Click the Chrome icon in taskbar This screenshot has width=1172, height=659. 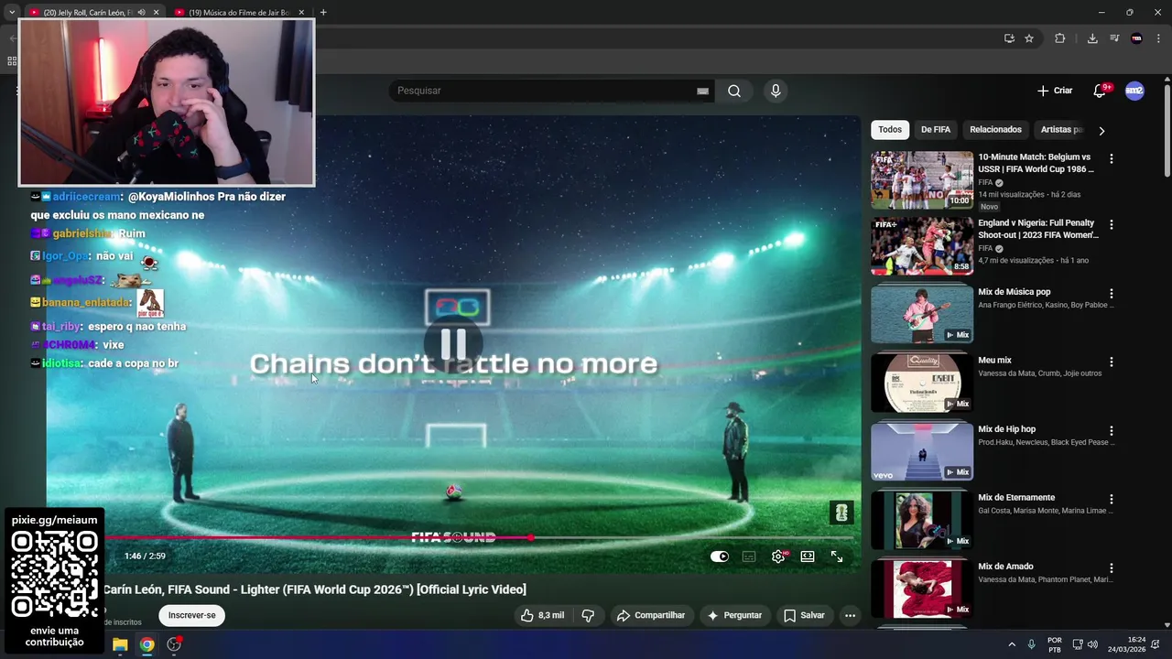coord(146,644)
